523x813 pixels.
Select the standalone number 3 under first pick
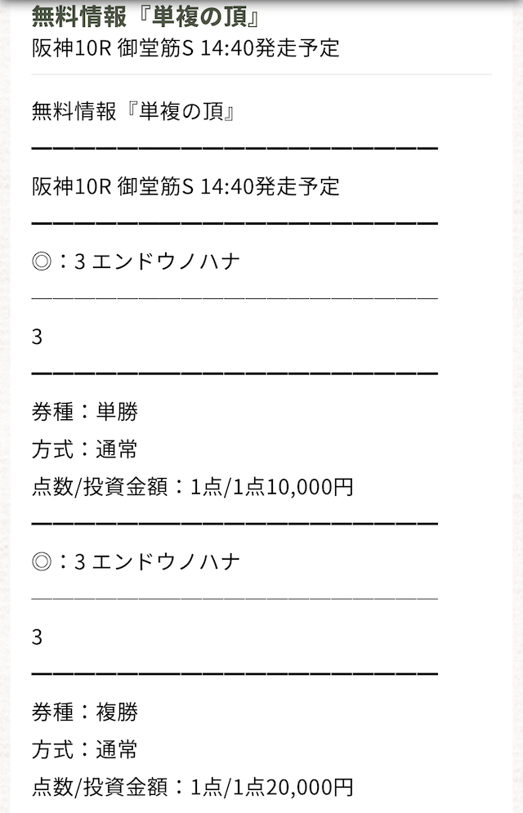[37, 337]
